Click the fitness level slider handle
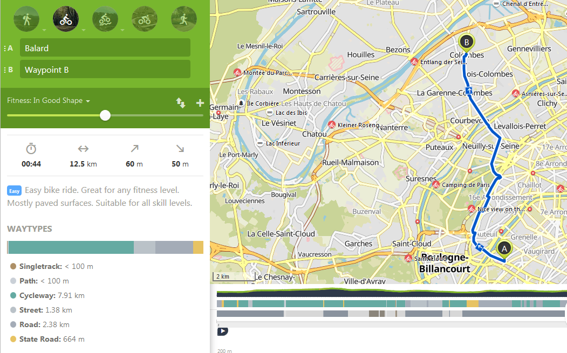This screenshot has width=567, height=353. pos(105,115)
